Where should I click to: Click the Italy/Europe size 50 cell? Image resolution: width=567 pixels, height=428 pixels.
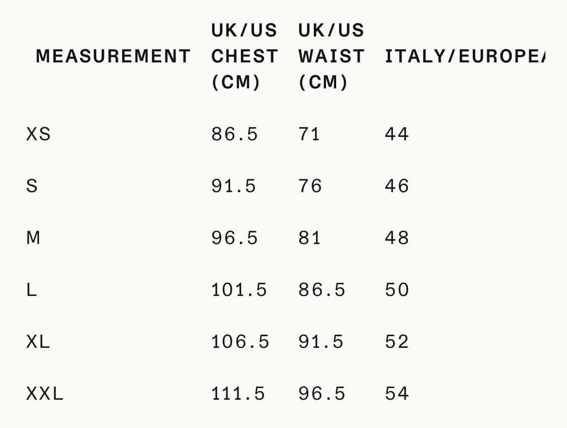[x=397, y=290]
